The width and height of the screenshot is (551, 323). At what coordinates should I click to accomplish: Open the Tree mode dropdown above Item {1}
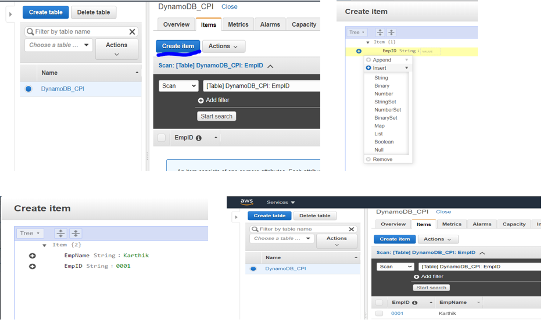coord(356,33)
